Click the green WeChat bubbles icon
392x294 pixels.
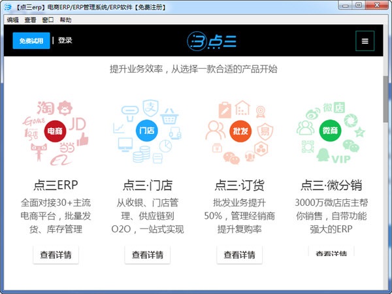click(x=351, y=146)
